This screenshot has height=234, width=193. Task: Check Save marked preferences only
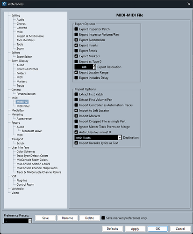coord(103,218)
